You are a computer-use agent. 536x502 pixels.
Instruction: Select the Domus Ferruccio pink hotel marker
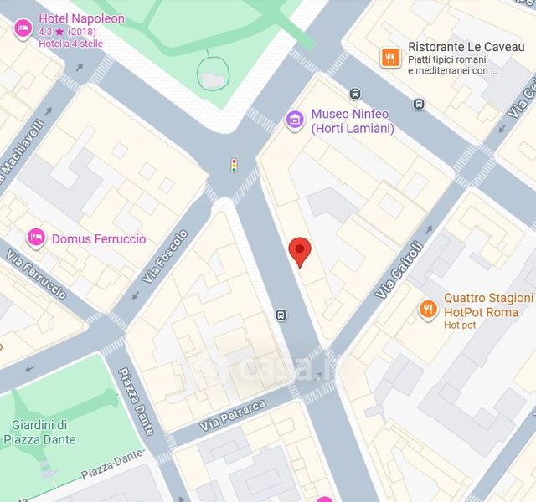point(36,238)
